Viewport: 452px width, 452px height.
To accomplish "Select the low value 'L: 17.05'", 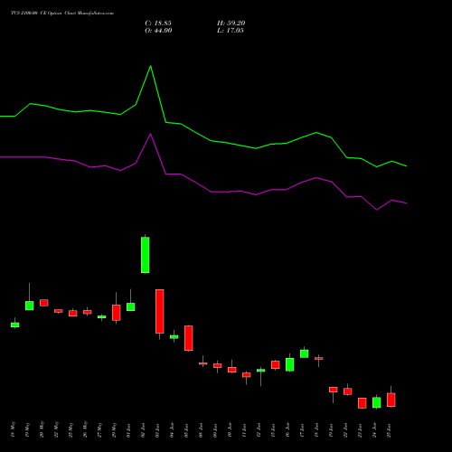I will pyautogui.click(x=231, y=31).
